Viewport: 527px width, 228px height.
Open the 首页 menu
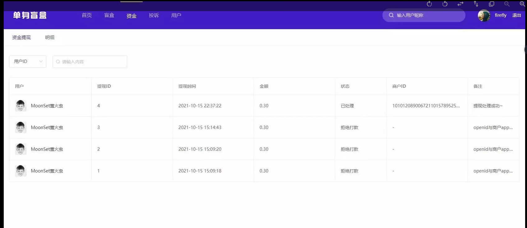point(87,16)
